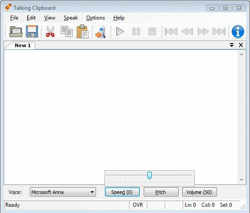The image size is (250, 213).
Task: Click the Pitch button
Action: (x=161, y=192)
